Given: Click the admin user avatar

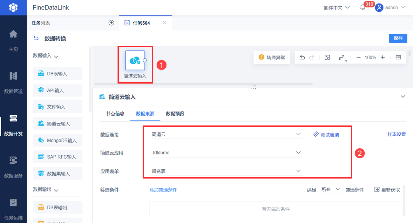Looking at the screenshot, I should pos(379,7).
